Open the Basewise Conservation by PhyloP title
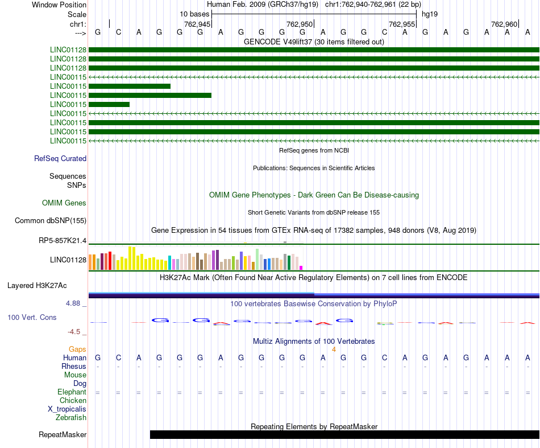Screen dimensions: 540x448 pyautogui.click(x=314, y=303)
